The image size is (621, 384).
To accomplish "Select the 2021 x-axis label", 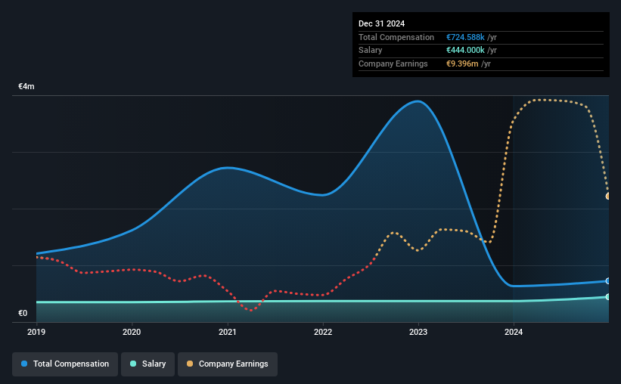I will click(228, 332).
